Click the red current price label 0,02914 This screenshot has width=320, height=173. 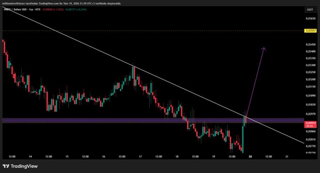pos(311,124)
